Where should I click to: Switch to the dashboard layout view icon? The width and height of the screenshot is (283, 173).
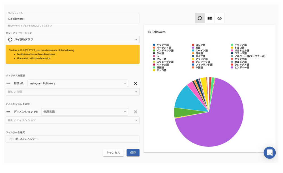pos(210,18)
